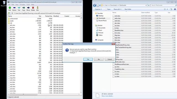The height and width of the screenshot is (99, 177).
Task: Click Cancel in Confirm File Copy dialog
Action: point(110,59)
